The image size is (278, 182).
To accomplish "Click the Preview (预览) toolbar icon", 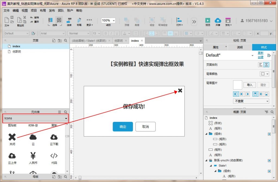I will [208, 21].
